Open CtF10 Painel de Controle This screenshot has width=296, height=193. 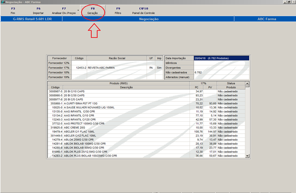coord(143,11)
